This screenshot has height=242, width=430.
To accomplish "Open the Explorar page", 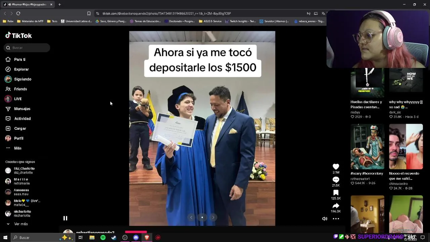I will pos(21,69).
